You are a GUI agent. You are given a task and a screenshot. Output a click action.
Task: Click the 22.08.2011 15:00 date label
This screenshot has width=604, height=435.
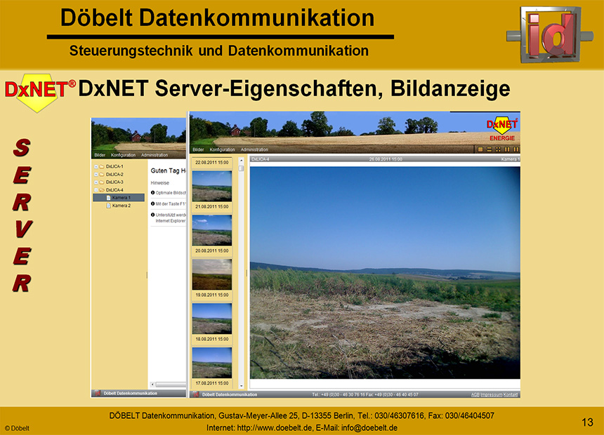(x=212, y=163)
